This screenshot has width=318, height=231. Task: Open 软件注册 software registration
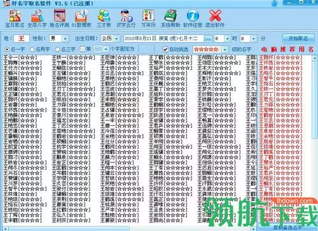(193, 18)
